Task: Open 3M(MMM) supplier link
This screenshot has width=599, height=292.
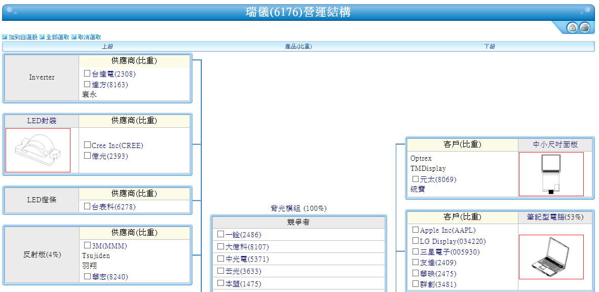Action: pos(109,246)
